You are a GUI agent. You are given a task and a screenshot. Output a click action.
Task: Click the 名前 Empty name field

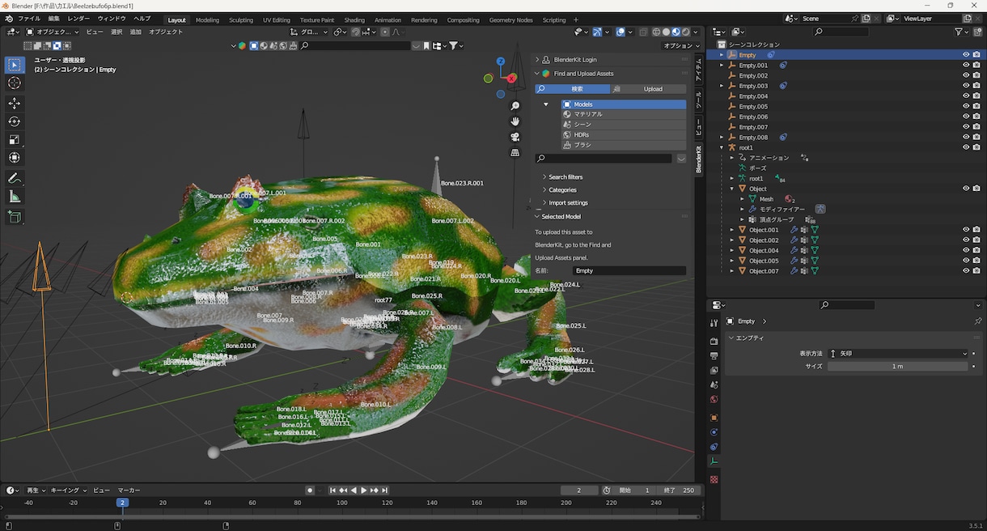(629, 271)
